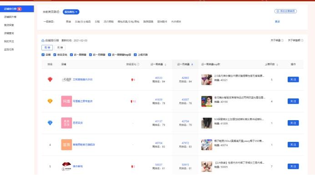Screen dimensions: 315x175
Task: Open the rank 5 shop name link
Action: coord(77,166)
